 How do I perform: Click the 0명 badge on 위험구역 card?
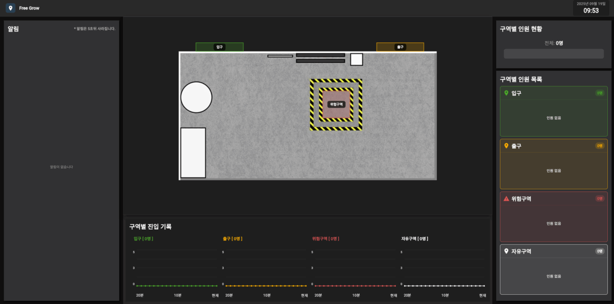pos(600,199)
